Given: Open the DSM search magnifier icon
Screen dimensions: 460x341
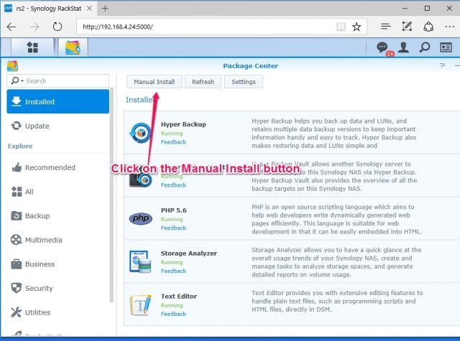Looking at the screenshot, I should [x=425, y=47].
